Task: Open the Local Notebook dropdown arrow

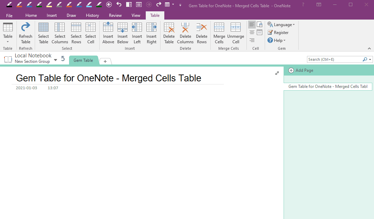Action: (55, 60)
